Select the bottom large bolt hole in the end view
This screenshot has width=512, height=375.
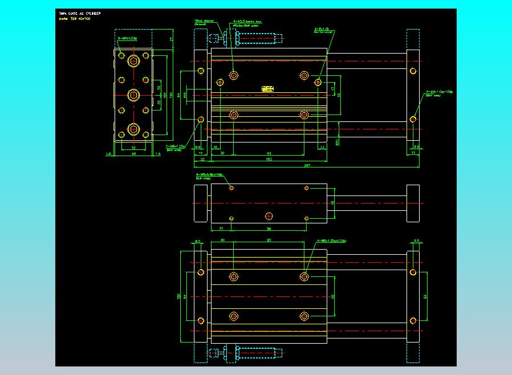pos(133,128)
